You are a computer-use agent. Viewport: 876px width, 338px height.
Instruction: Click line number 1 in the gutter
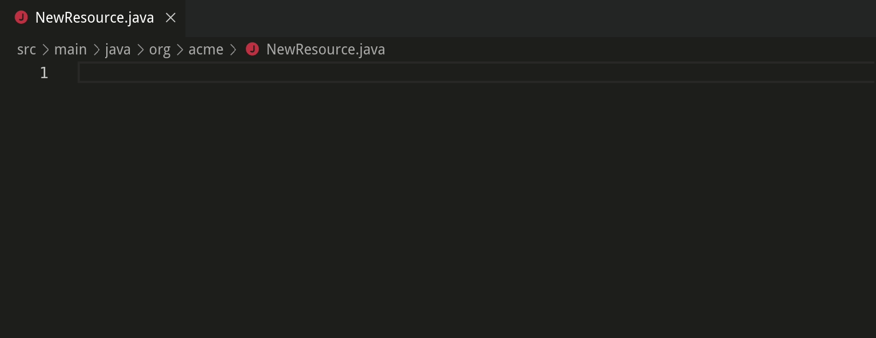44,72
